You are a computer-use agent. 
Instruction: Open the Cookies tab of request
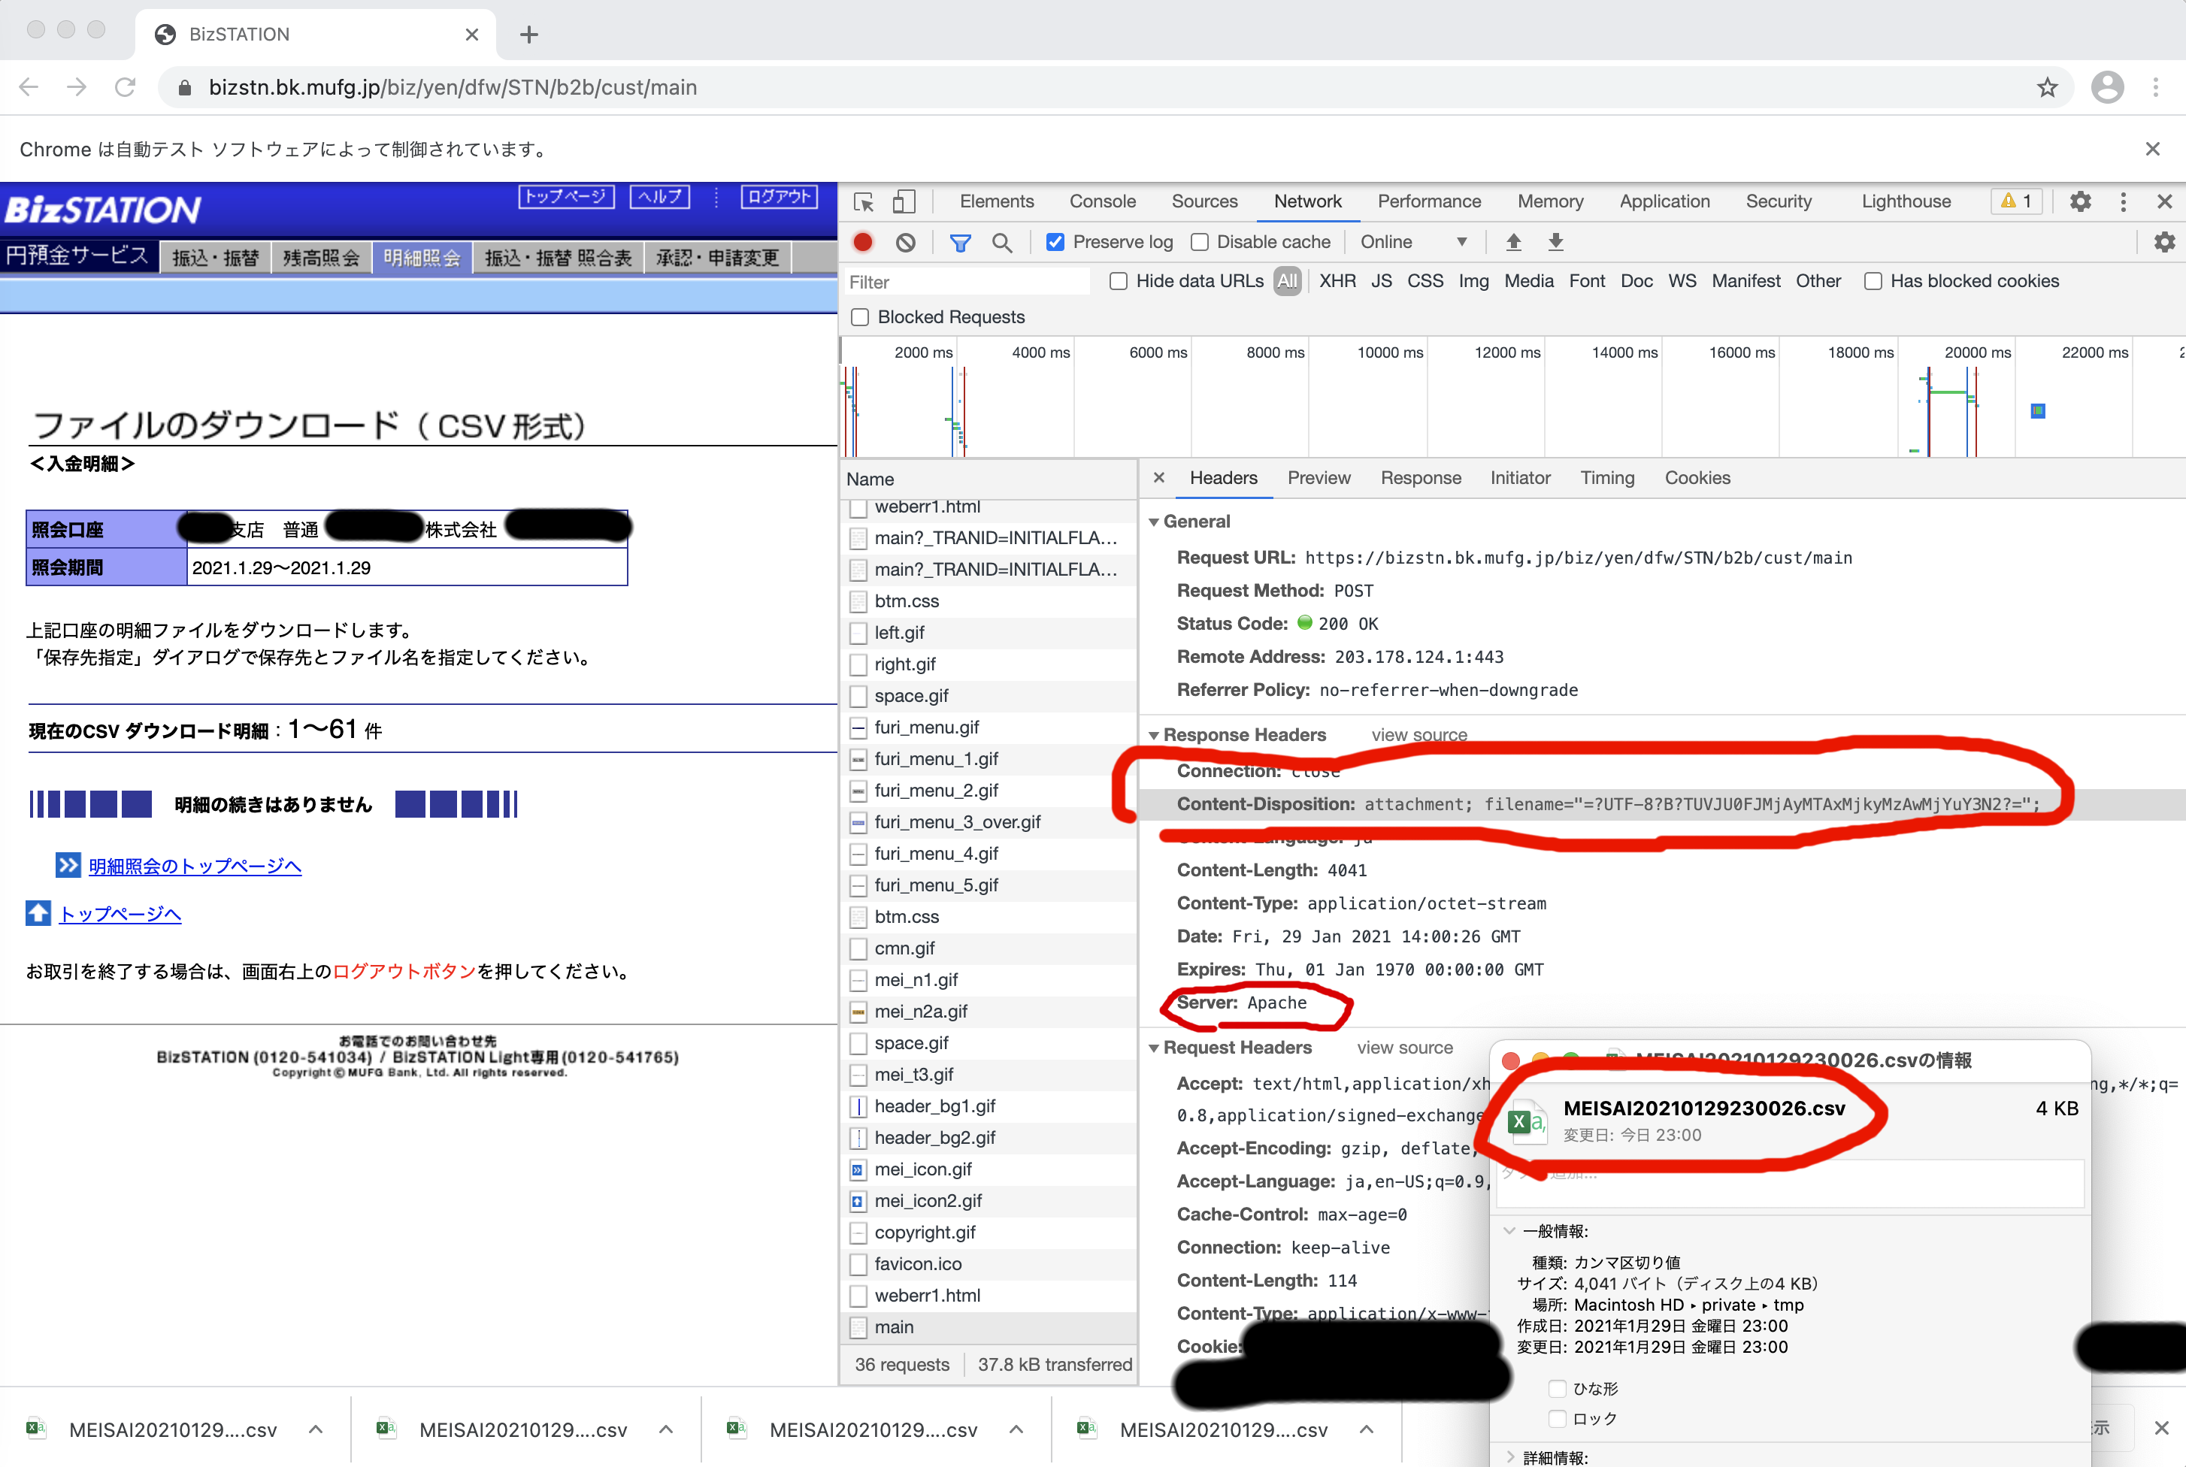(1697, 478)
